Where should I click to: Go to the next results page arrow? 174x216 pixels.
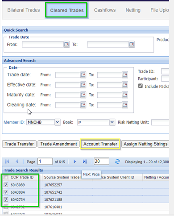tap(75, 162)
